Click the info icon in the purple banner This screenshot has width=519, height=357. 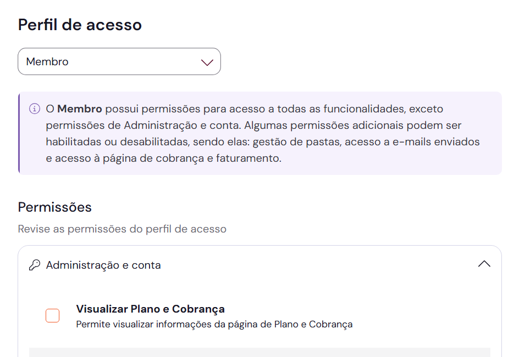click(x=35, y=108)
